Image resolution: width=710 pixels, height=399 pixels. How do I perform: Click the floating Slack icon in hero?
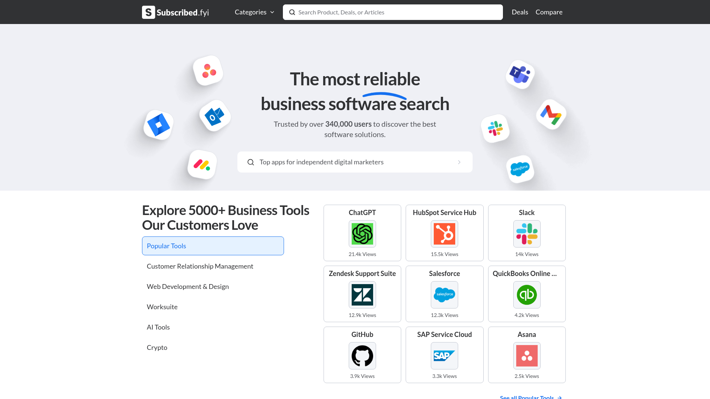(496, 129)
